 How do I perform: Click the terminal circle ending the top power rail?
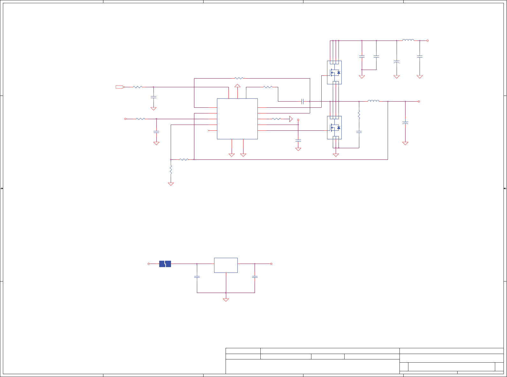coord(428,41)
